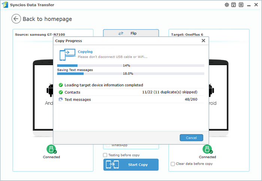Image resolution: width=262 pixels, height=181 pixels.
Task: Click Source: samsung GT-N7100 label
Action: [40, 34]
